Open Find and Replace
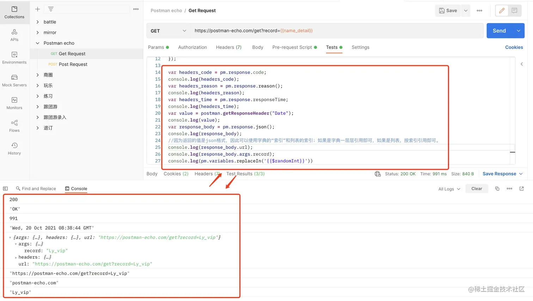Image resolution: width=533 pixels, height=301 pixels. pos(36,188)
